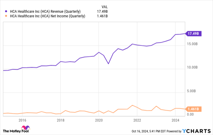The width and height of the screenshot is (213, 135).
Task: Click the VAL column header
Action: [x=104, y=6]
